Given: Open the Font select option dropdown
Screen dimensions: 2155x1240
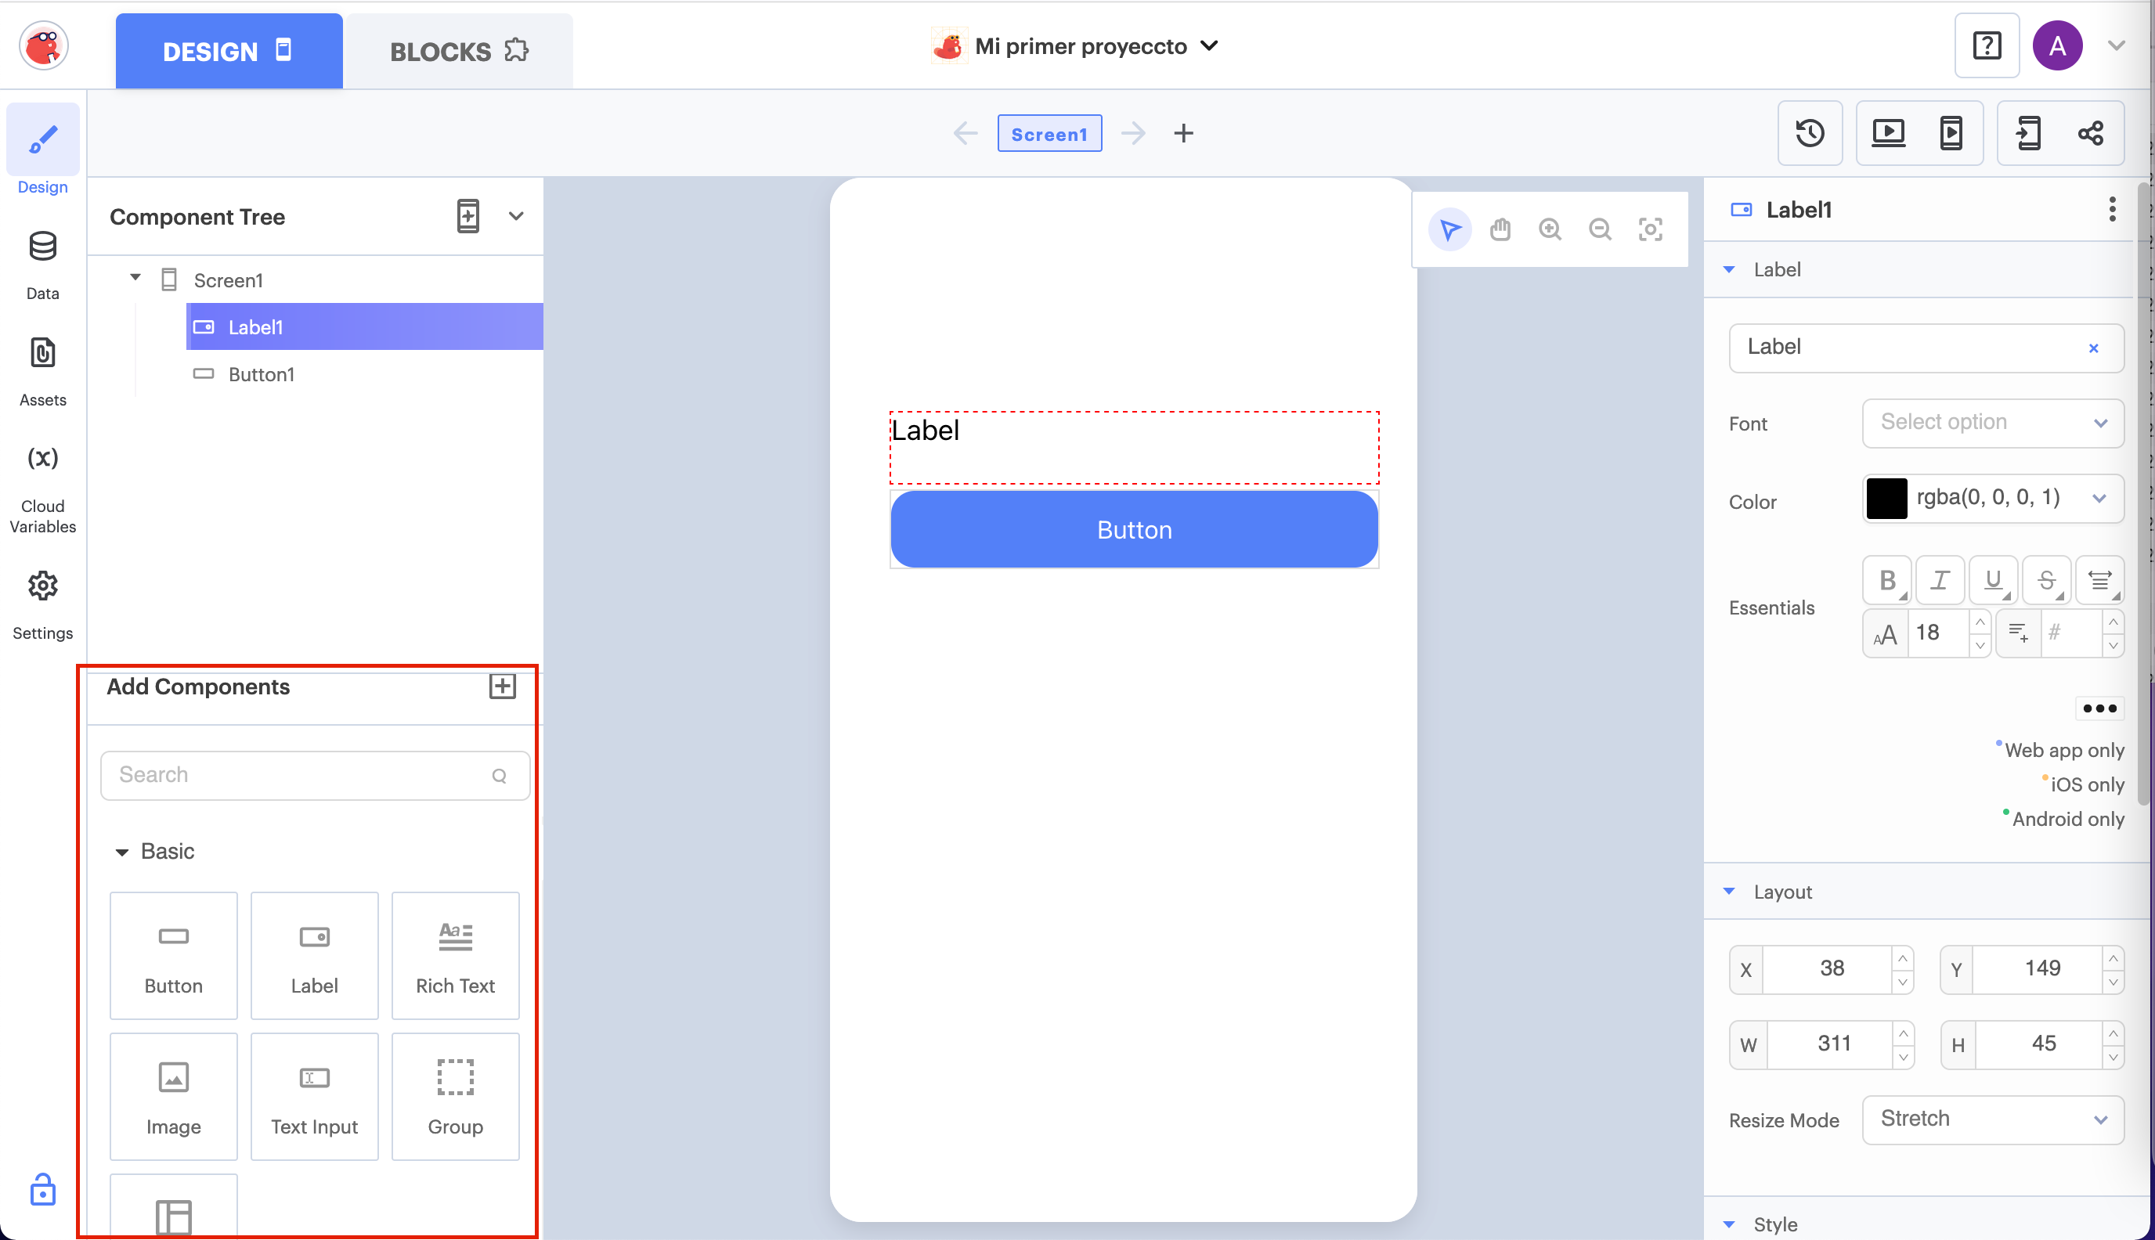Looking at the screenshot, I should point(1992,423).
